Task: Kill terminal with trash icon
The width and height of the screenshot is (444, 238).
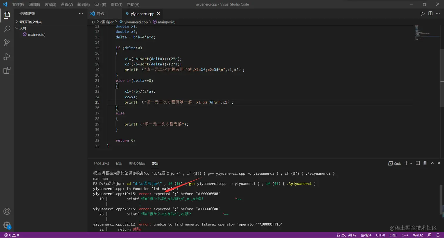Action: [x=425, y=163]
